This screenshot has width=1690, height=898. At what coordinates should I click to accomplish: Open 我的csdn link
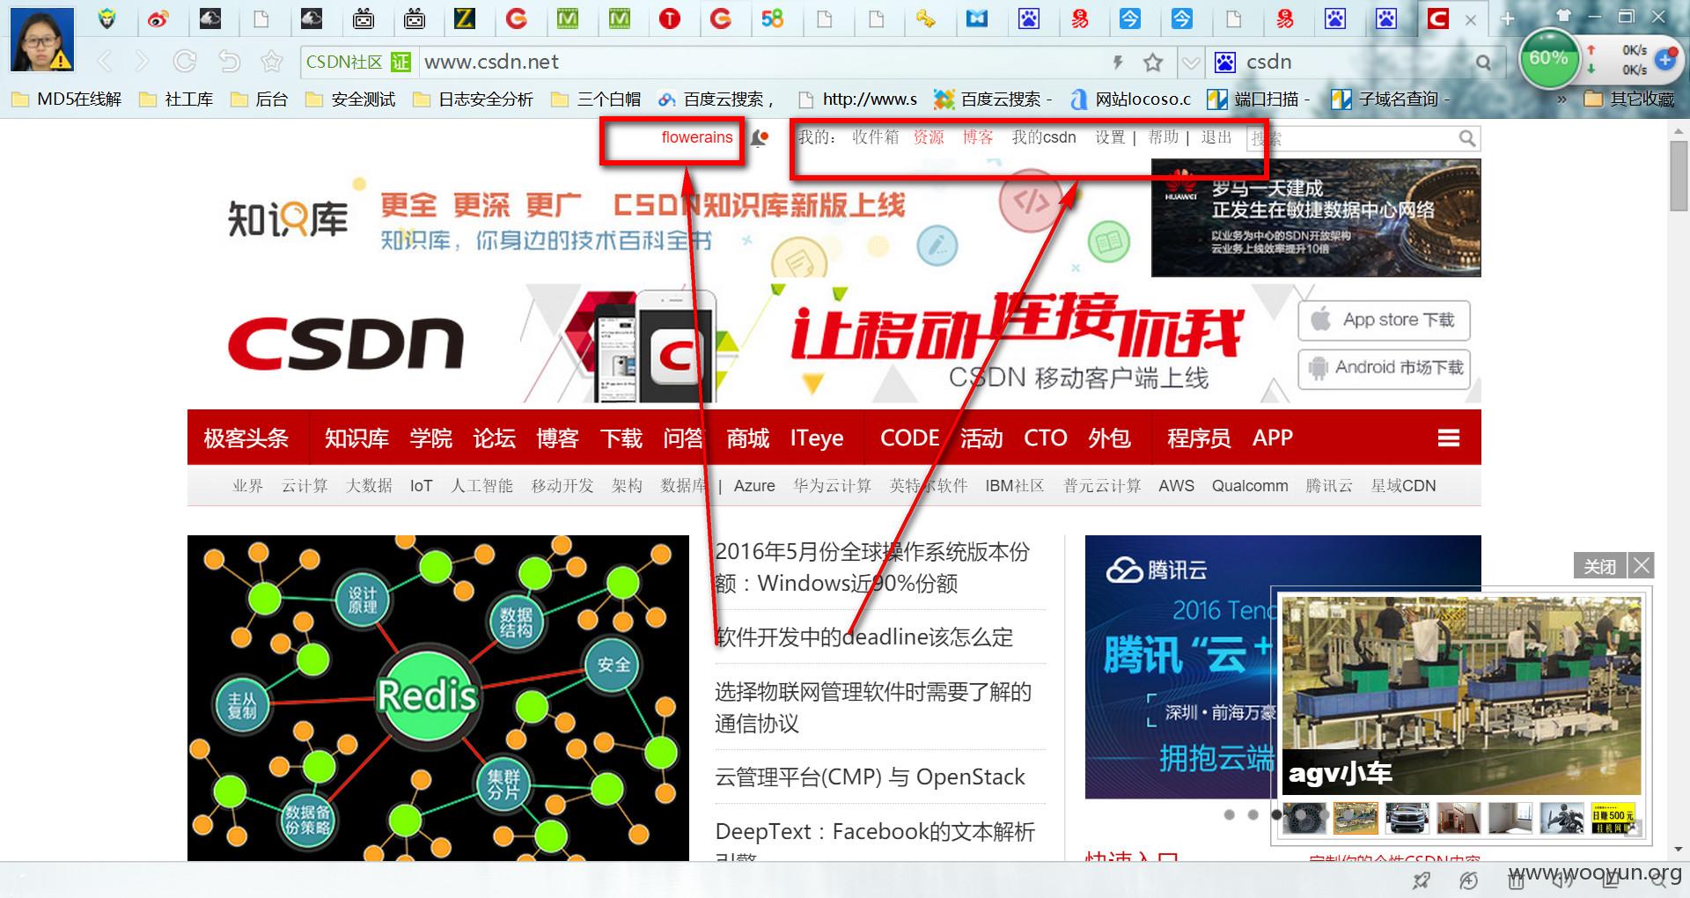(1044, 137)
